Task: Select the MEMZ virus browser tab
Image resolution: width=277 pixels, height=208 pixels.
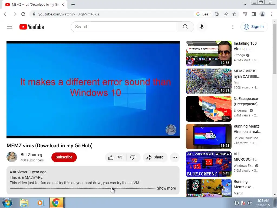Action: point(35,5)
